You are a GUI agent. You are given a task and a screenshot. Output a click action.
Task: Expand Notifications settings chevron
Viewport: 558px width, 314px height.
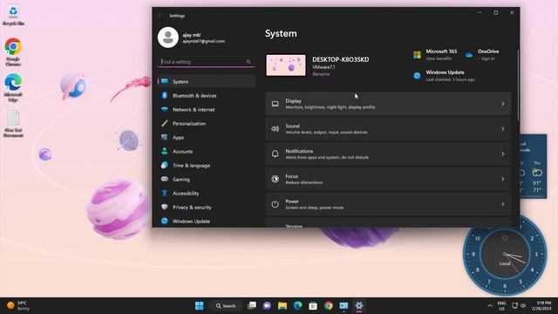point(503,154)
